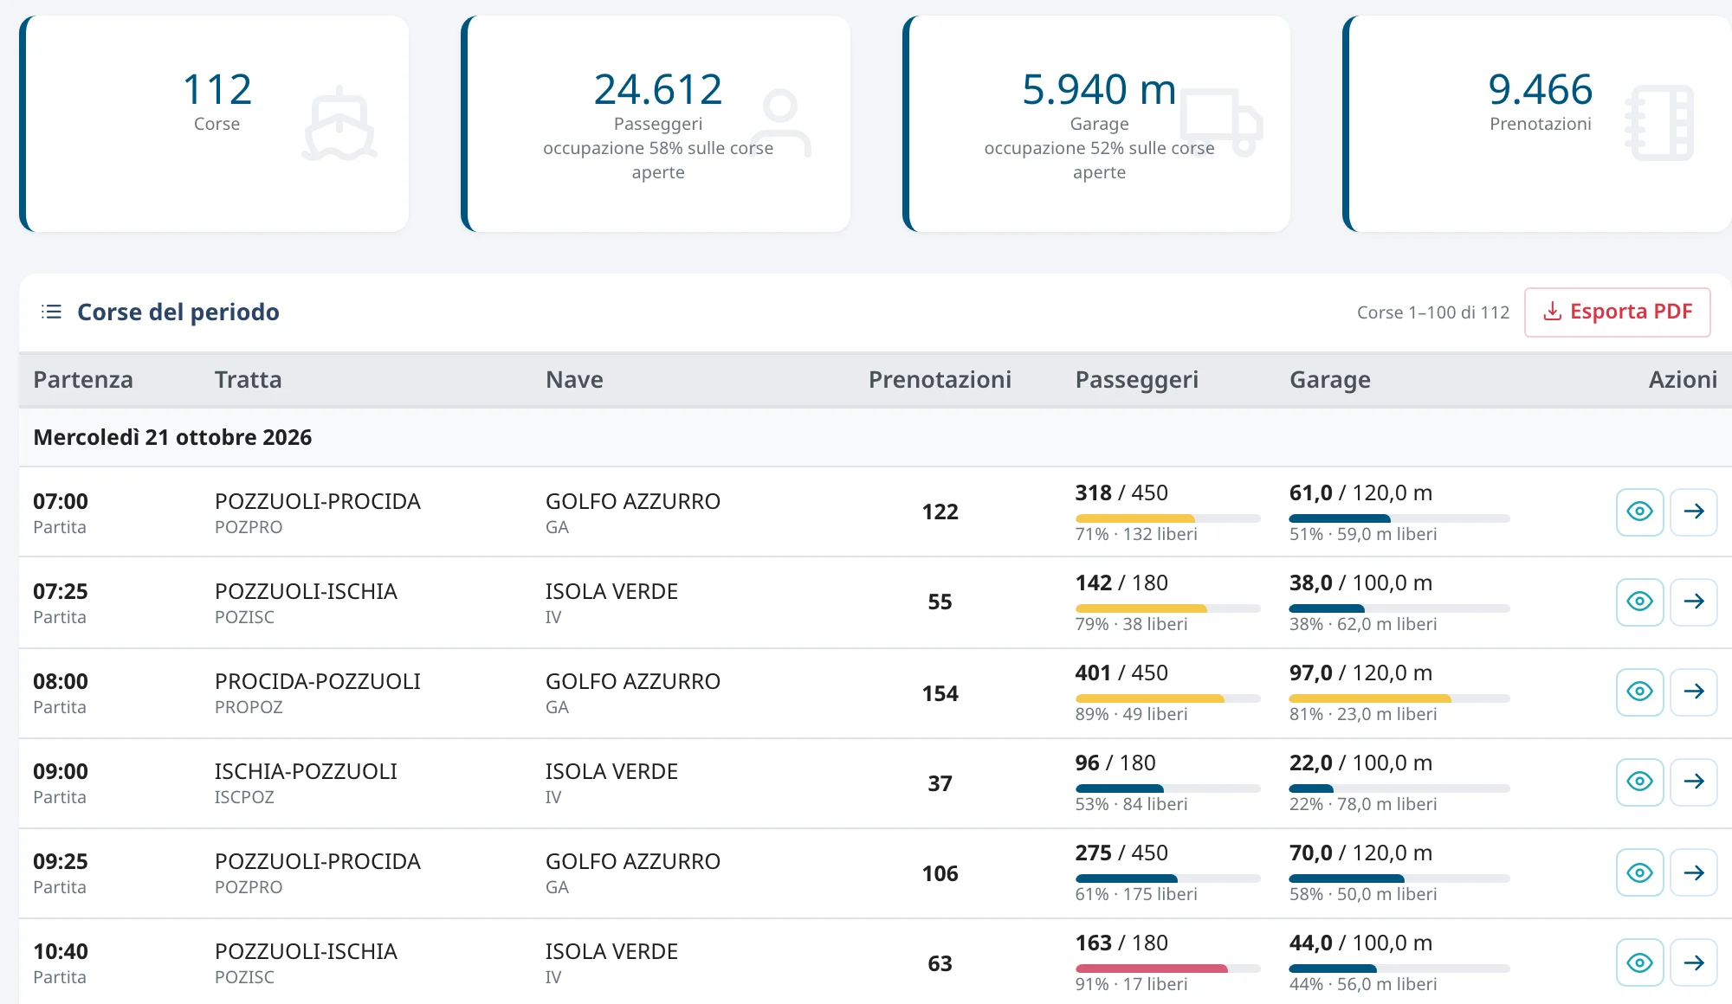The height and width of the screenshot is (1004, 1732).
Task: Click the notebook icon in Prenotazioni card
Action: (x=1659, y=123)
